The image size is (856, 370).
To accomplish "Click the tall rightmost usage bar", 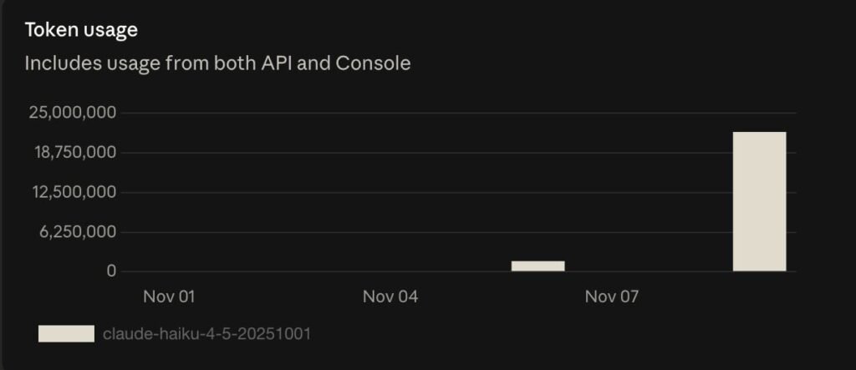I will (759, 201).
